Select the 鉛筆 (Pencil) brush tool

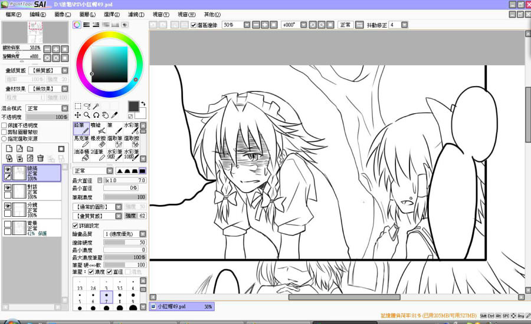80,128
